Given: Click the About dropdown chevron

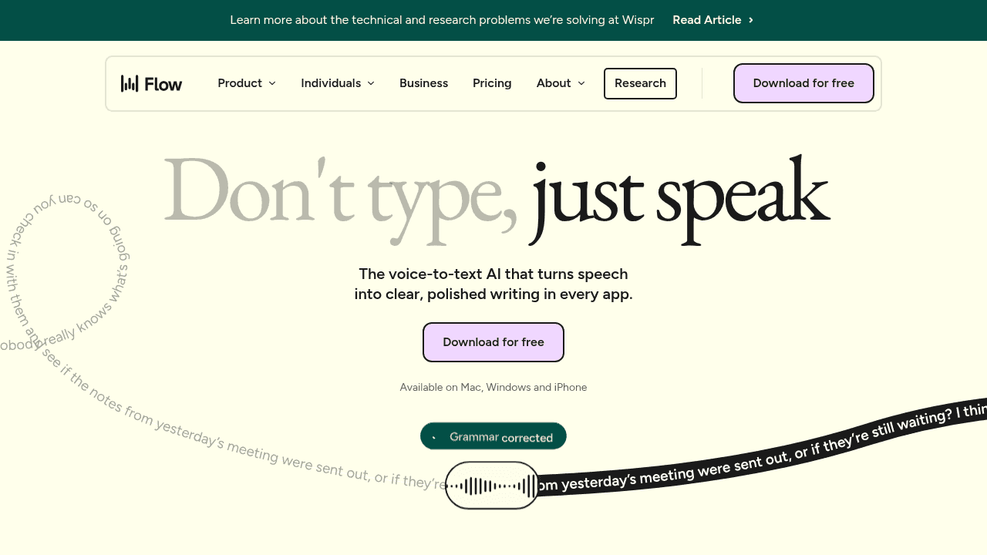Looking at the screenshot, I should pyautogui.click(x=581, y=83).
